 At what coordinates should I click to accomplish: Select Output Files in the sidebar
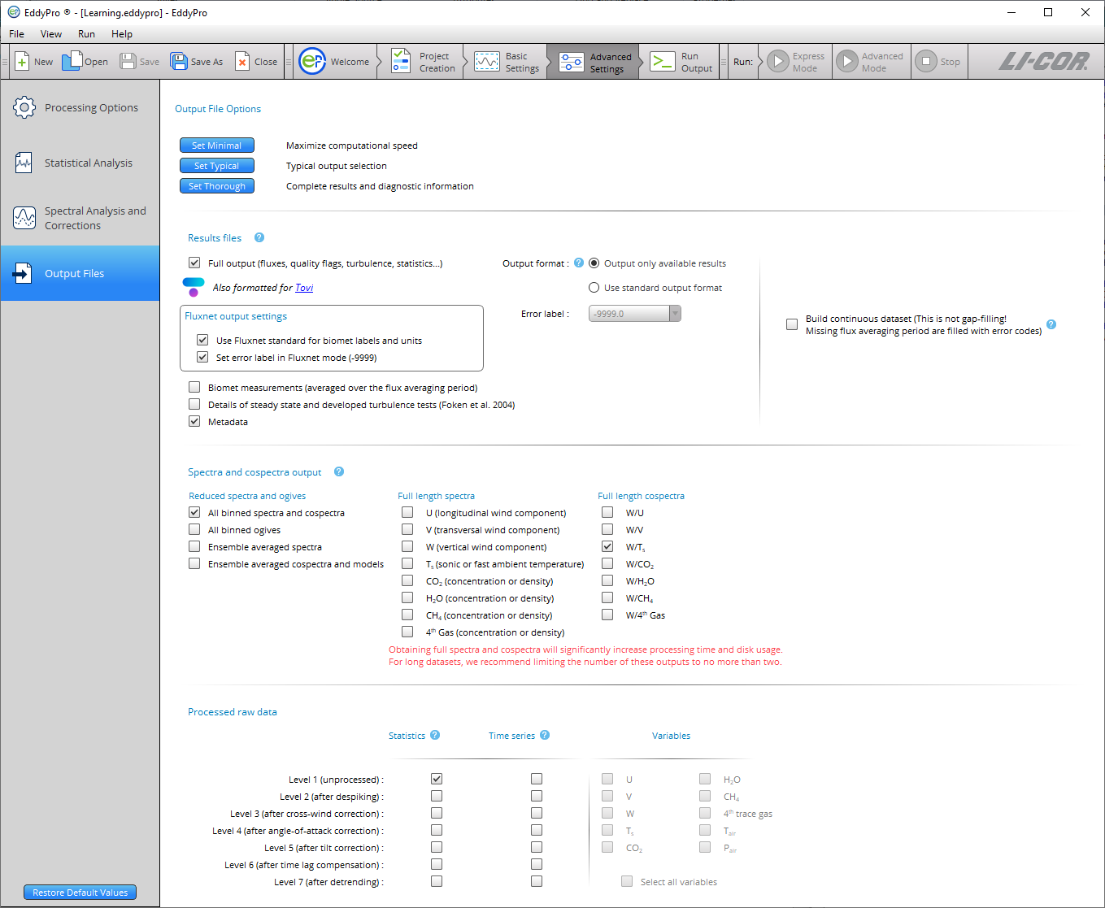tap(80, 273)
